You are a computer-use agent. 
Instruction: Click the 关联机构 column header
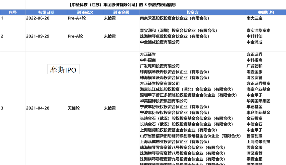pos(266,12)
